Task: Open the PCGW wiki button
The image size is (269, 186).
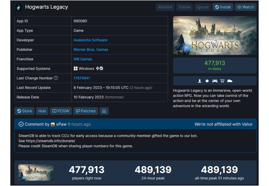Action: pyautogui.click(x=61, y=111)
